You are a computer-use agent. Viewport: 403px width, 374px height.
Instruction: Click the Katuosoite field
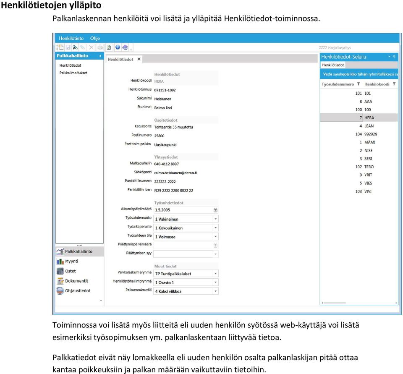186,127
